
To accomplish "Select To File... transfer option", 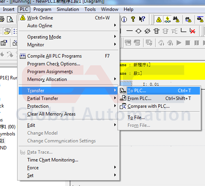I will [x=136, y=118].
